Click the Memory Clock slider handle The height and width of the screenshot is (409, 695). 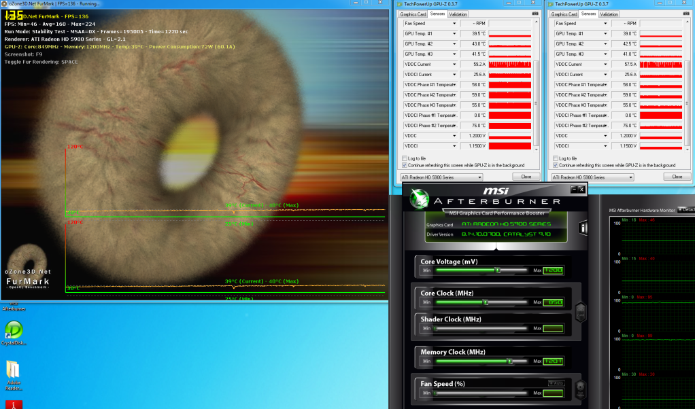pos(510,361)
